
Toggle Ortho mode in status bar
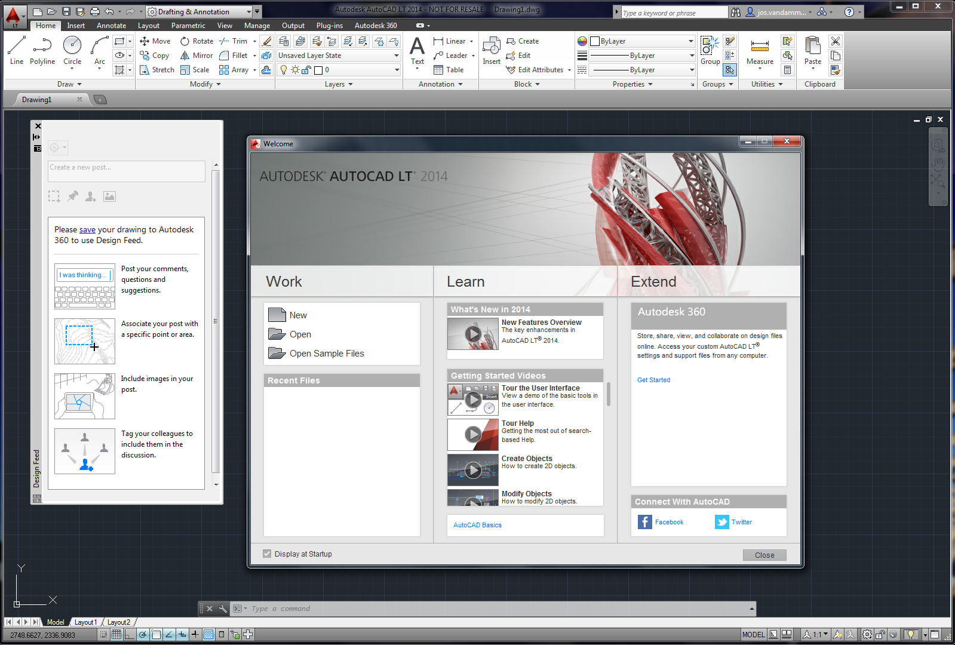pos(130,634)
